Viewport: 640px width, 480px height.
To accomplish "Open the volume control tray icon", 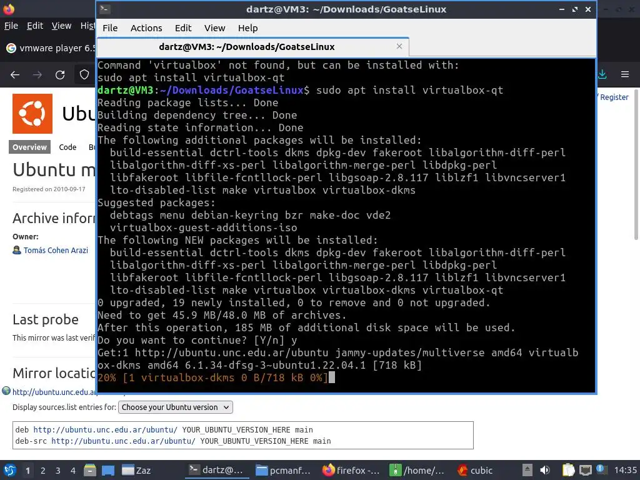I will point(545,470).
